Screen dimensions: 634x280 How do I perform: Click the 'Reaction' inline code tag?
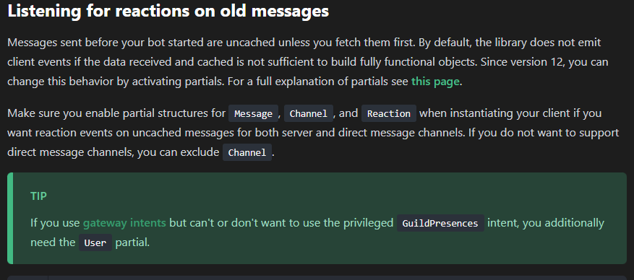(x=388, y=113)
